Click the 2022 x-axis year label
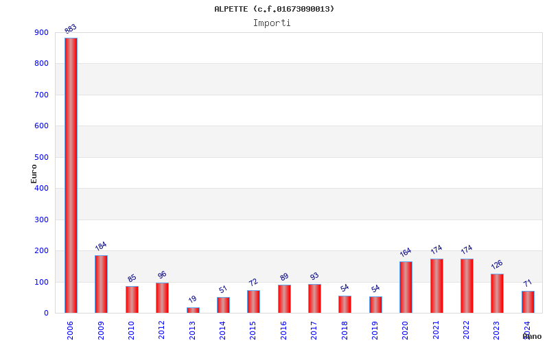The width and height of the screenshot is (549, 343). click(466, 331)
